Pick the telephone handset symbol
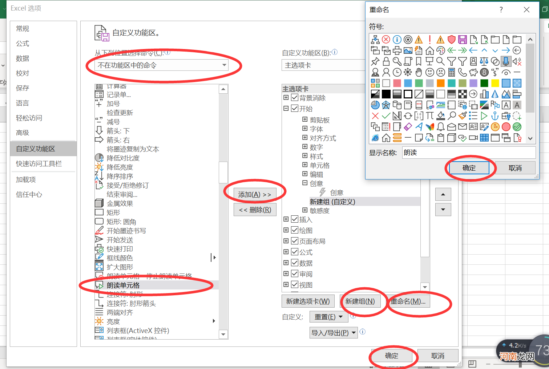The image size is (549, 369). point(462,72)
